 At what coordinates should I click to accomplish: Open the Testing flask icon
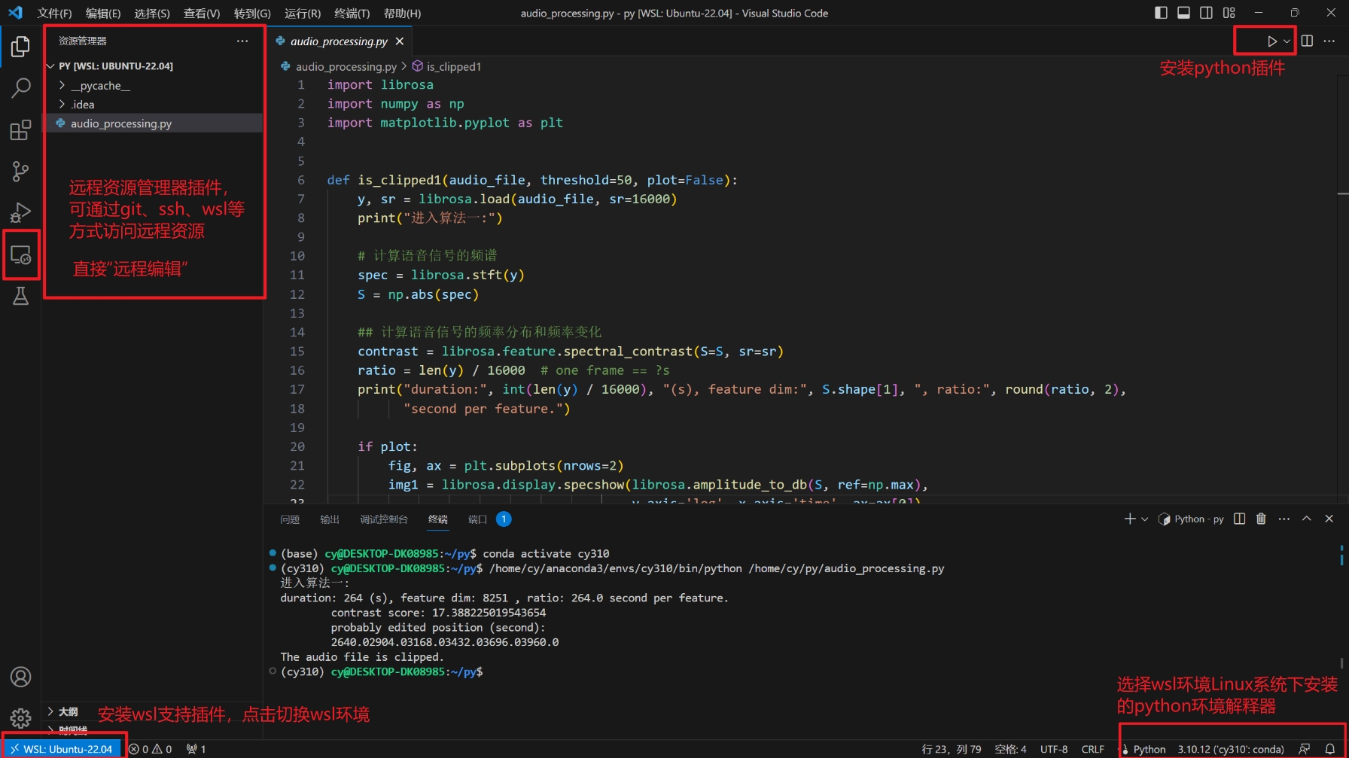tap(20, 297)
